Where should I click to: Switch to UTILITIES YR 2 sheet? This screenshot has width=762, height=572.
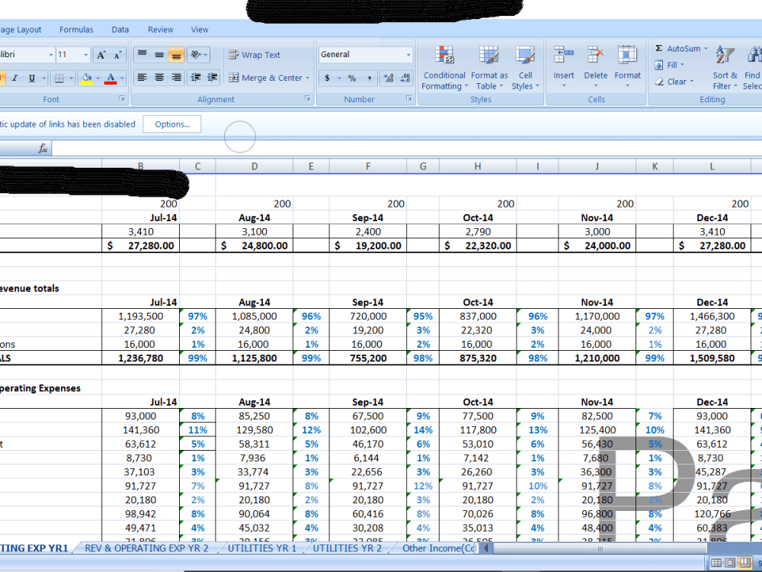pos(347,548)
